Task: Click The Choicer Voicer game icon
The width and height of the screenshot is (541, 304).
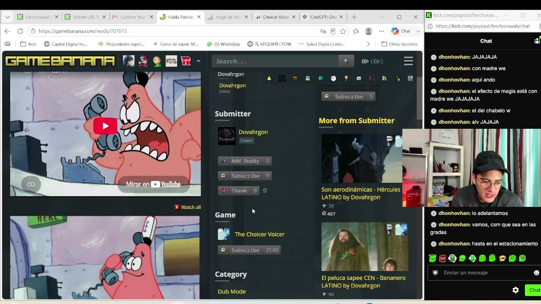Action: click(224, 234)
